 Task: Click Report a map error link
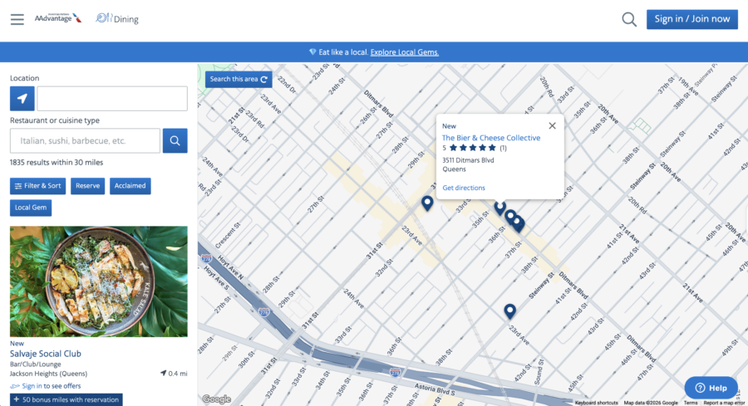click(x=724, y=403)
